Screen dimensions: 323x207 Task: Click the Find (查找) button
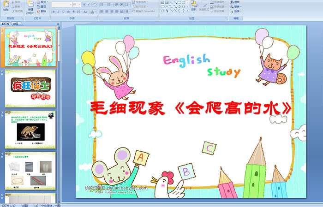click(235, 2)
